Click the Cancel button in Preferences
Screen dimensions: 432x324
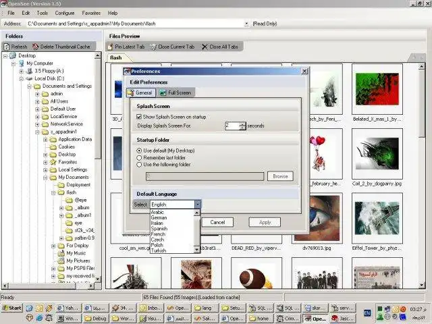point(217,222)
